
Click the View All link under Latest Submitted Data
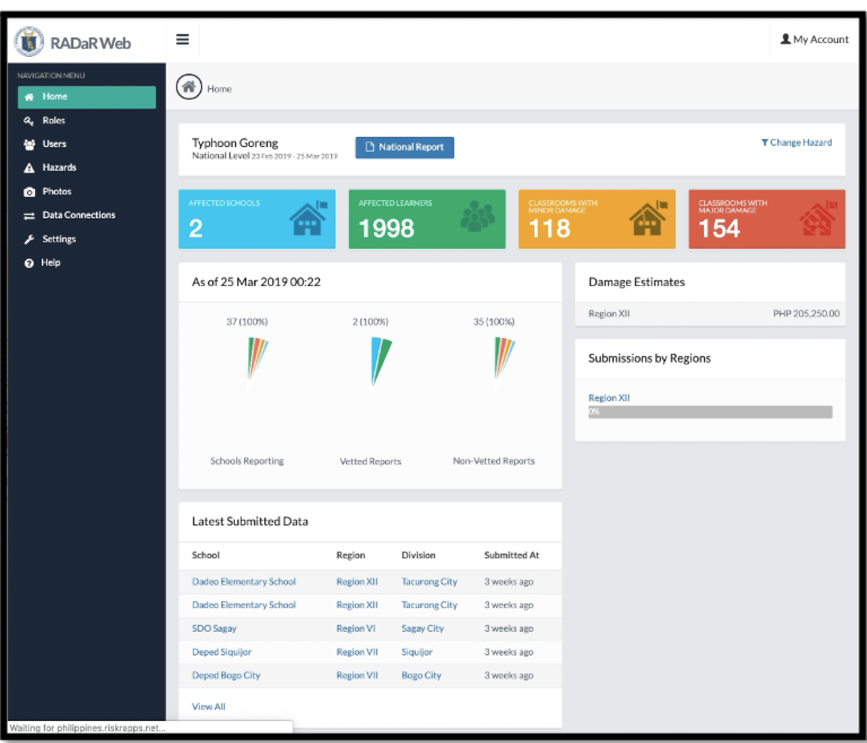pos(208,706)
